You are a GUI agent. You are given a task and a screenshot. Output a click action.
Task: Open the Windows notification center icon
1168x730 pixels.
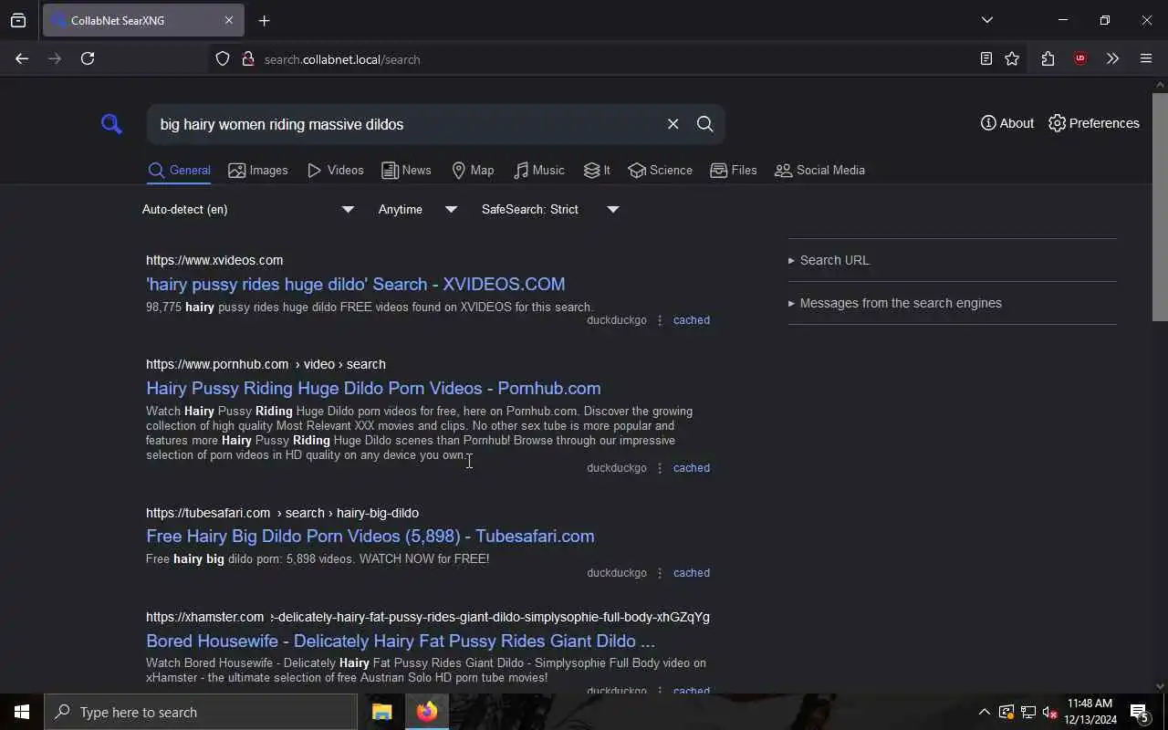(x=1139, y=713)
